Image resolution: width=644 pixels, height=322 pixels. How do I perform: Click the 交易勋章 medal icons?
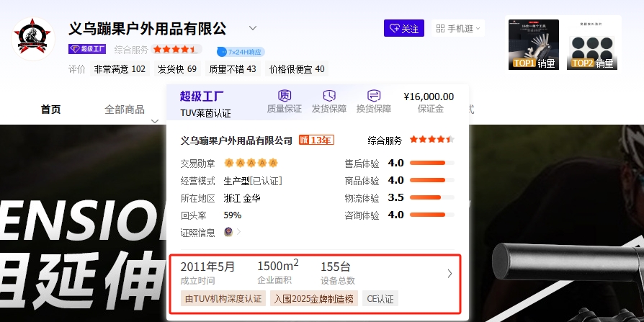pos(251,163)
